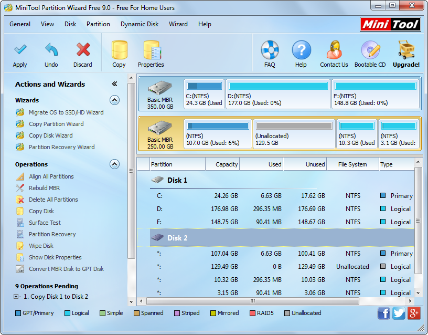This screenshot has width=428, height=335.
Task: Click the Delete All Partitions icon
Action: pos(20,200)
